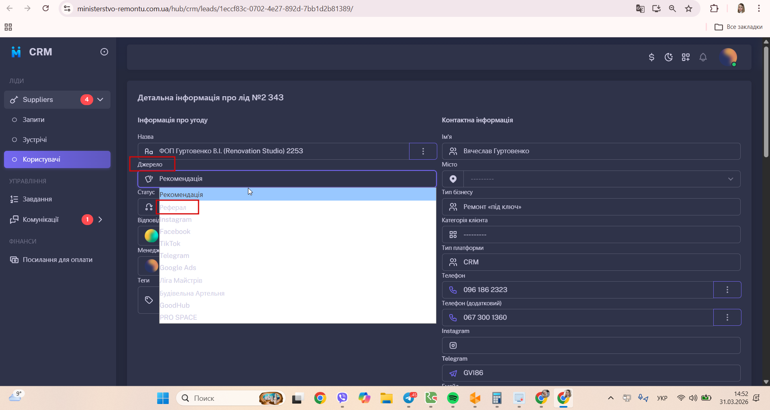The width and height of the screenshot is (770, 410).
Task: Click the tag icon in the Теги field
Action: (149, 300)
